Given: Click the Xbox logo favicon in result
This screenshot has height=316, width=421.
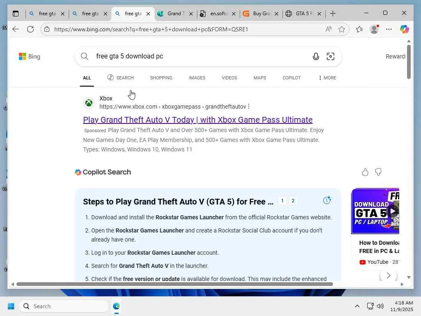Looking at the screenshot, I should click(89, 102).
